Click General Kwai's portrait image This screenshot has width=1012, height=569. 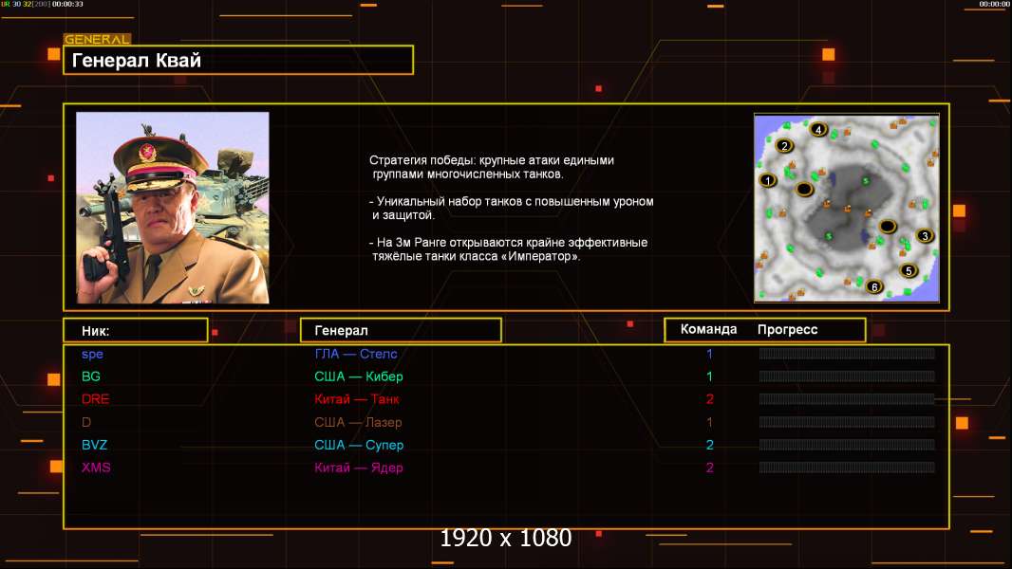[x=173, y=208]
